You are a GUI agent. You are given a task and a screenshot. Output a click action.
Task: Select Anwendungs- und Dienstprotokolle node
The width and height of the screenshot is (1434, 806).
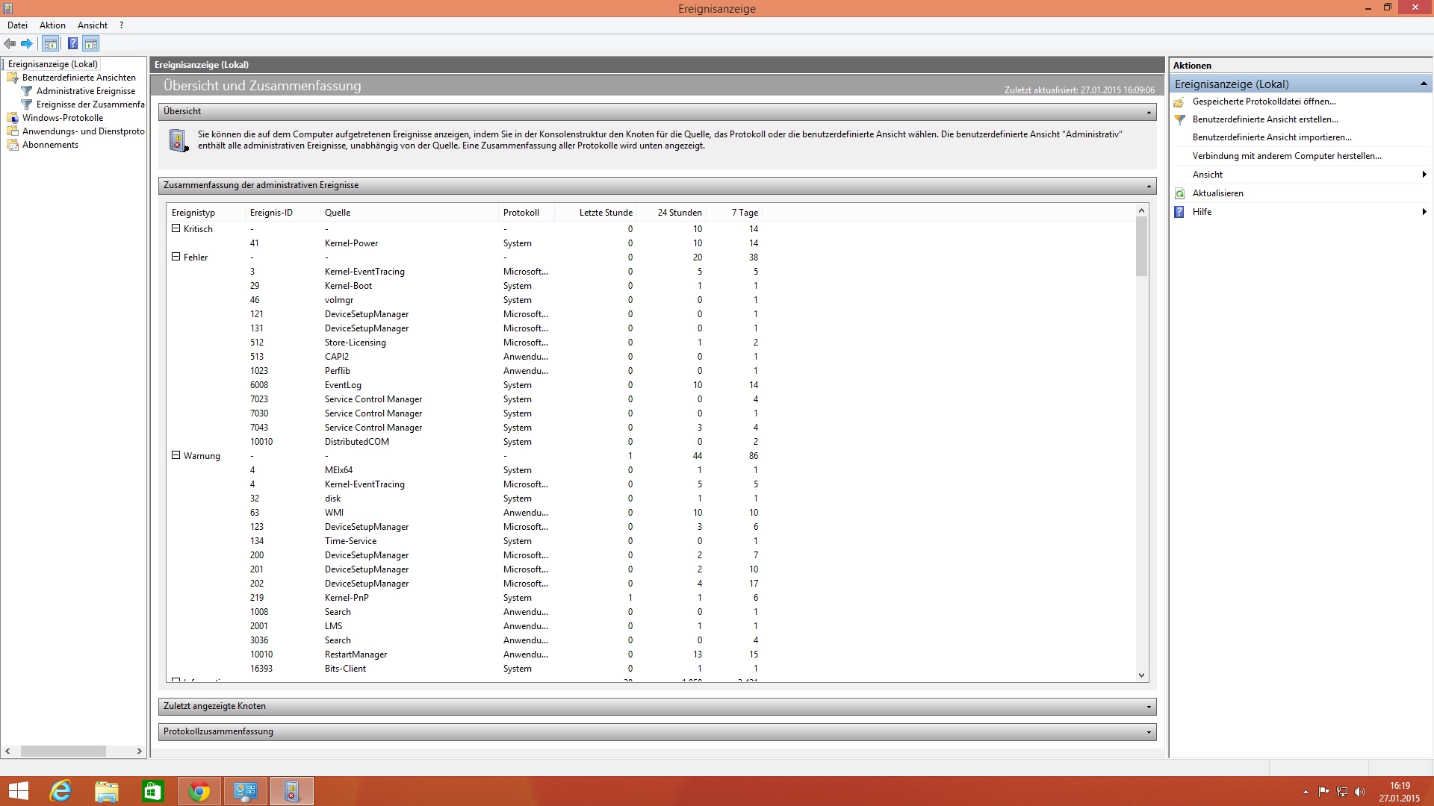click(84, 131)
